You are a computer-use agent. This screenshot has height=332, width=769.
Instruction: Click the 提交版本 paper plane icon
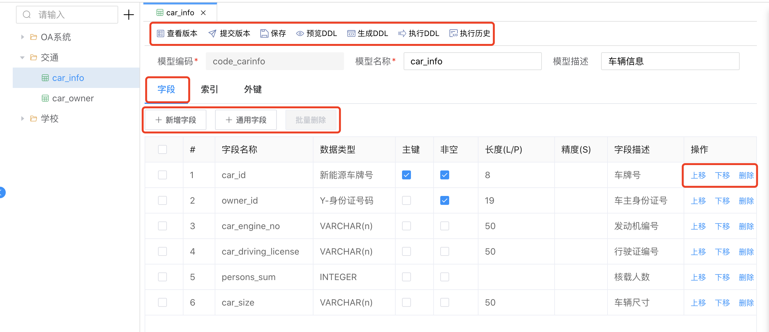(x=212, y=33)
